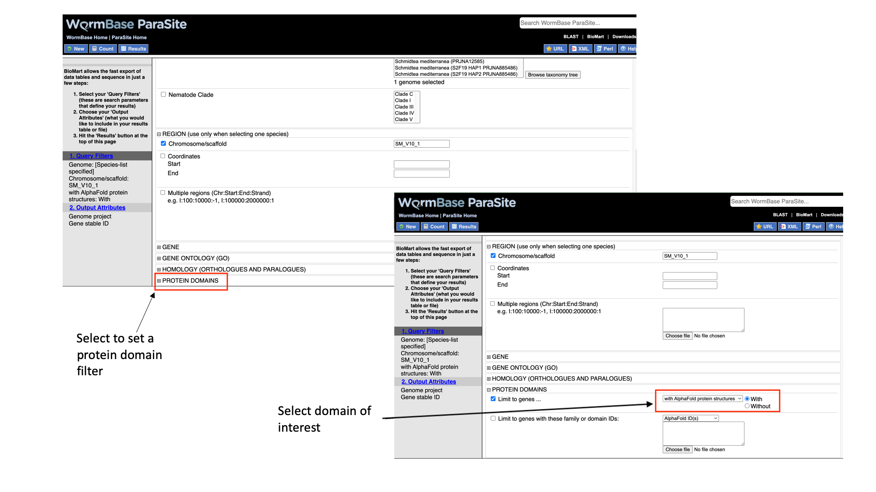The height and width of the screenshot is (492, 876).
Task: Enable Multiple regions checkbox in upper-left window
Action: [x=162, y=192]
